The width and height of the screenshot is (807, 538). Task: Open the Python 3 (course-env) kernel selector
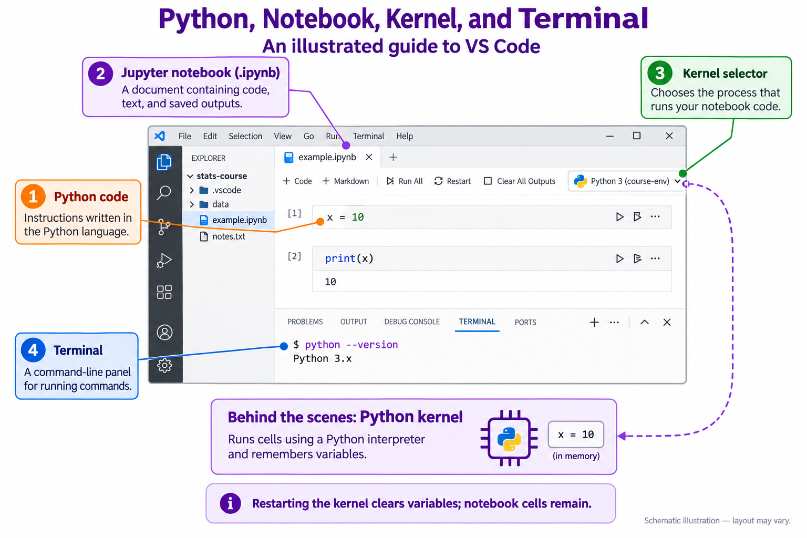(627, 181)
